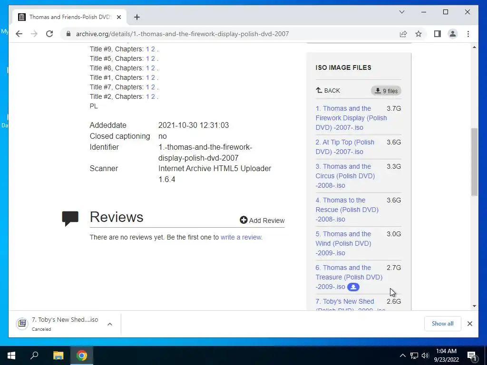
Task: Click the plus icon next to Add Review
Action: tap(243, 220)
